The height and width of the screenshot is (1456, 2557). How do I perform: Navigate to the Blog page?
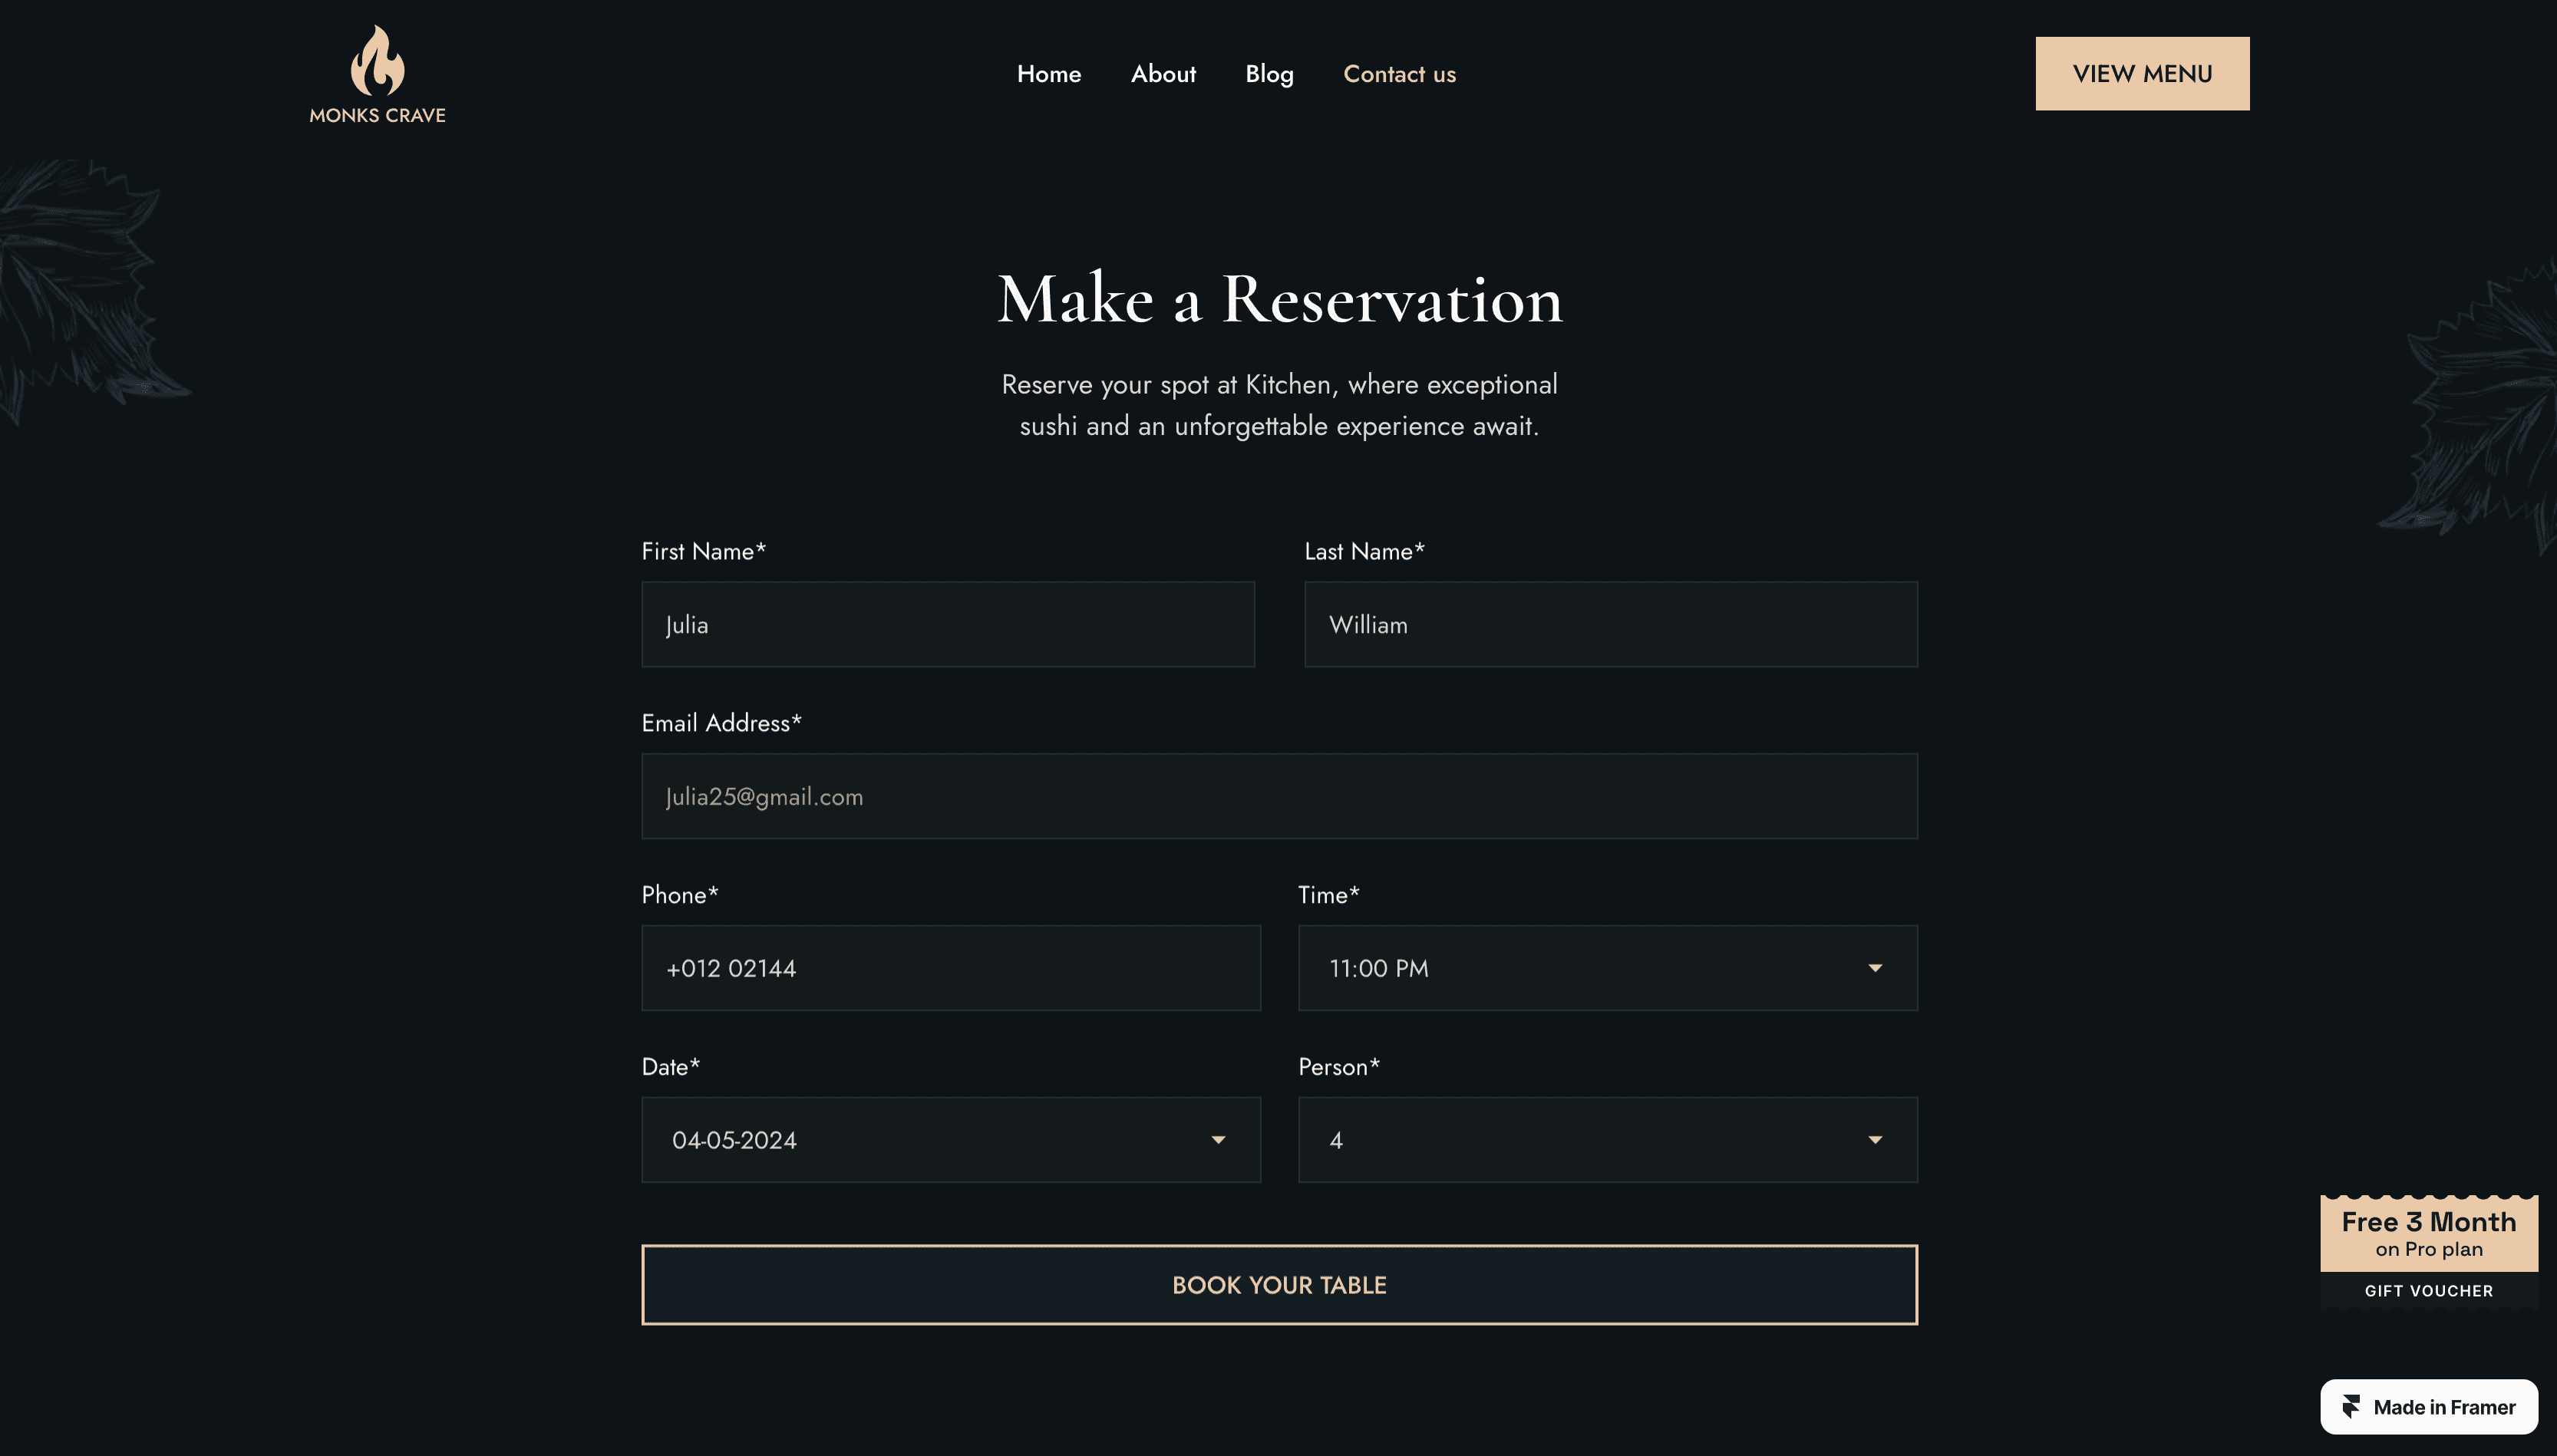tap(1269, 74)
